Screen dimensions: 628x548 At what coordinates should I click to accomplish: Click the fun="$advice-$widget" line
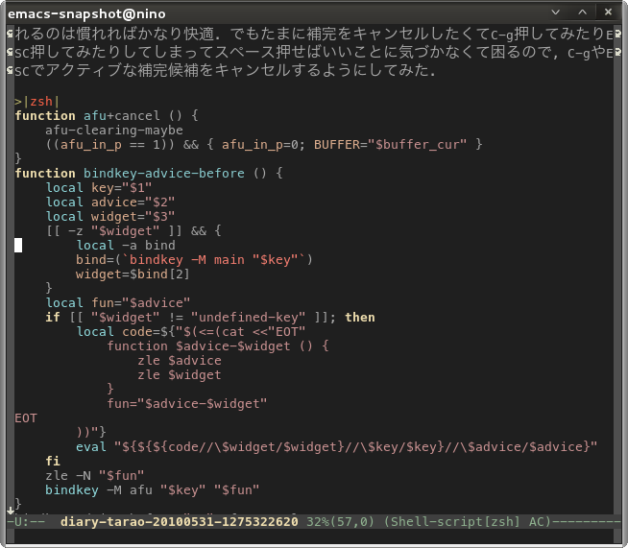click(187, 404)
